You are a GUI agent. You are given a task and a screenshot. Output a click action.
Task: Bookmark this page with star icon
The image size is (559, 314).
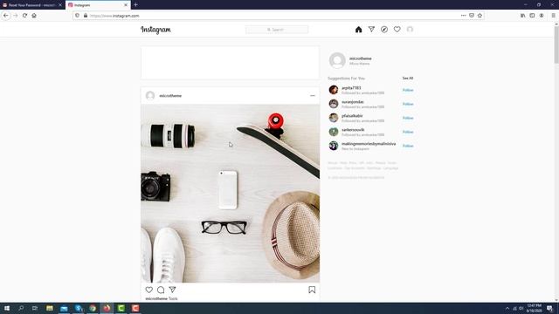point(480,16)
